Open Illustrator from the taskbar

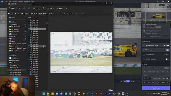click(96, 94)
